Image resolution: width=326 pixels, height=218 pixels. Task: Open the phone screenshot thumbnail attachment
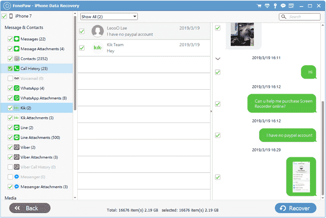coord(301,176)
